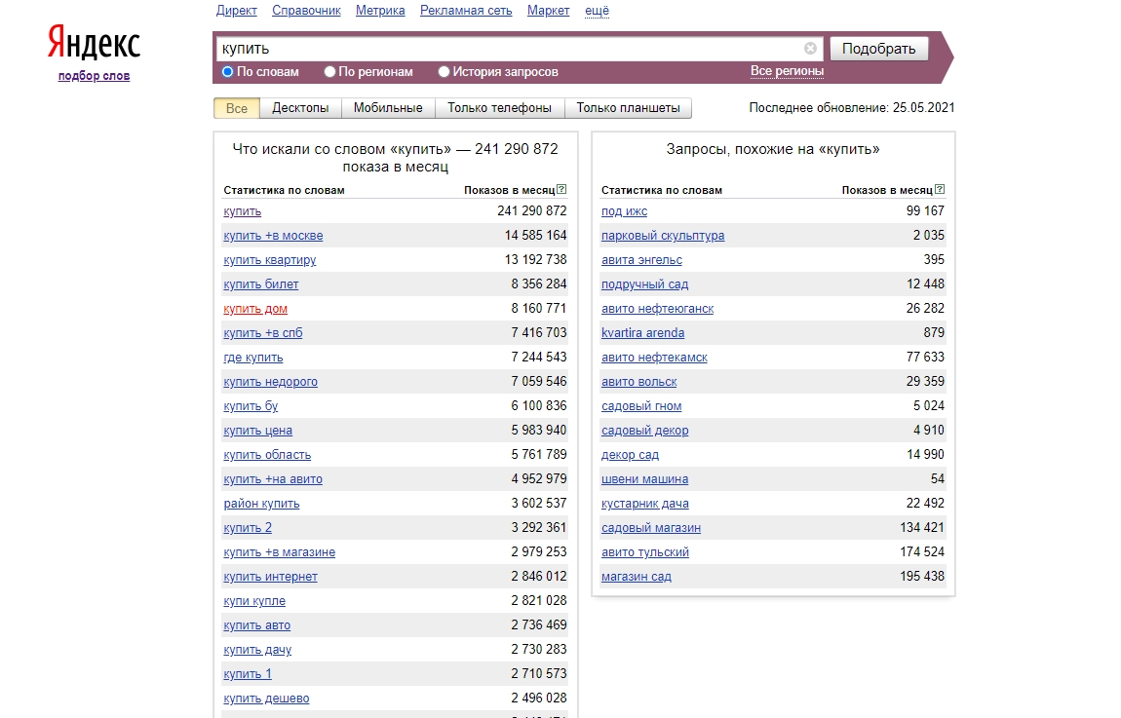Select the По словам radio button
Viewport: 1121px width, 718px height.
tap(227, 71)
